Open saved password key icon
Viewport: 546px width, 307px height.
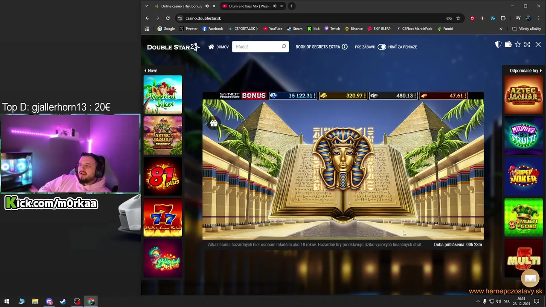click(x=449, y=18)
